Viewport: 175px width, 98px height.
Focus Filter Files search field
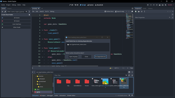[x=90, y=75]
